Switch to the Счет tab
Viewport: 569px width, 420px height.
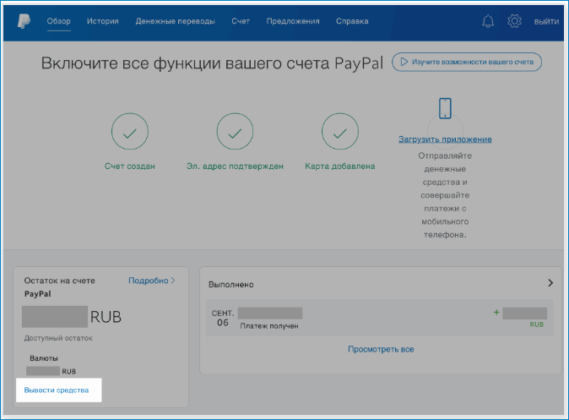point(241,21)
